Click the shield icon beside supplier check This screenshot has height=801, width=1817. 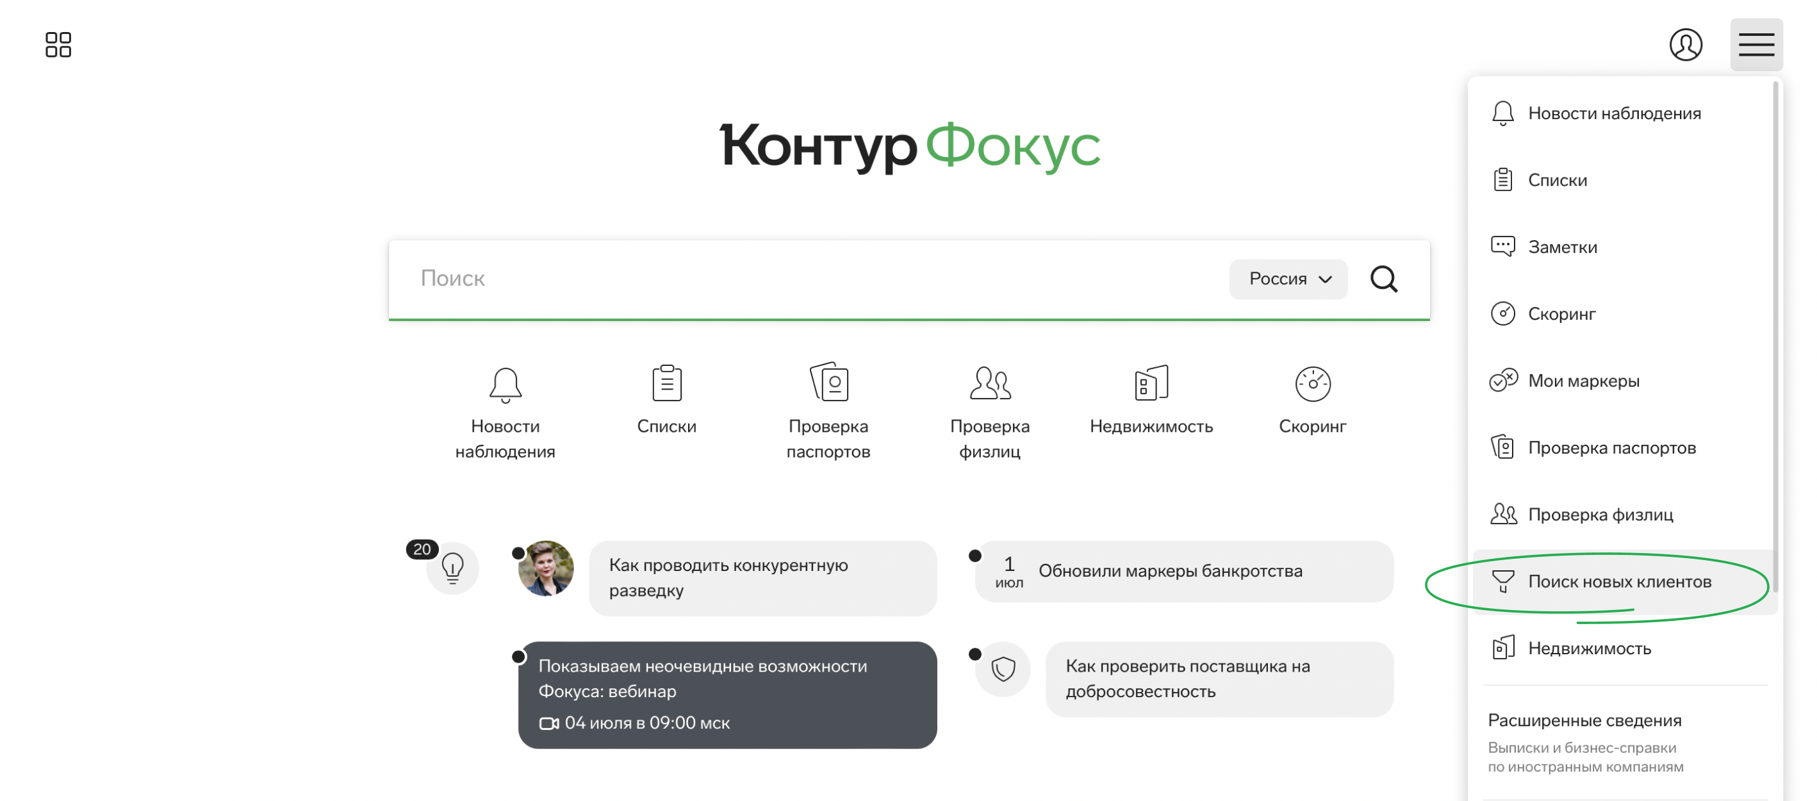click(x=1002, y=668)
